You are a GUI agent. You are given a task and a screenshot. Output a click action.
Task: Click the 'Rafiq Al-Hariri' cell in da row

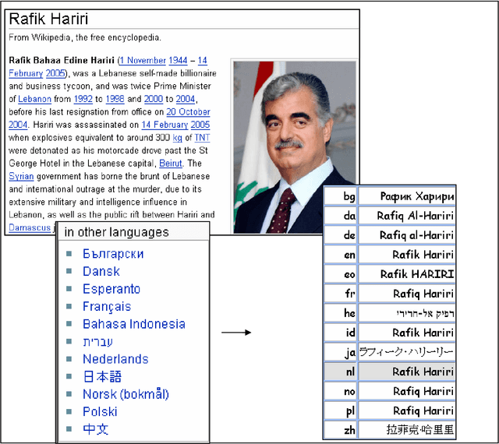tap(407, 216)
